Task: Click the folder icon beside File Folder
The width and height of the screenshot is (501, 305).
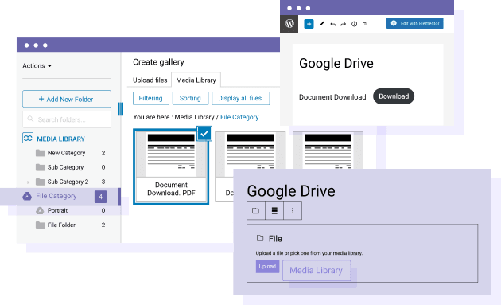Action: 41,225
